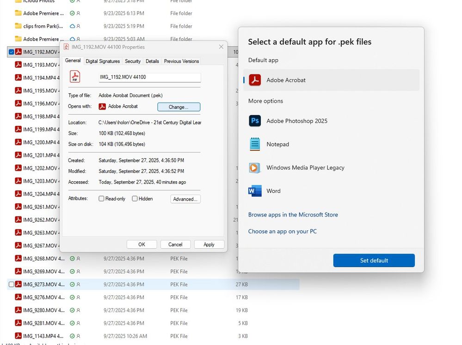Select the IMG_1200.MP4 file icon

pyautogui.click(x=18, y=142)
